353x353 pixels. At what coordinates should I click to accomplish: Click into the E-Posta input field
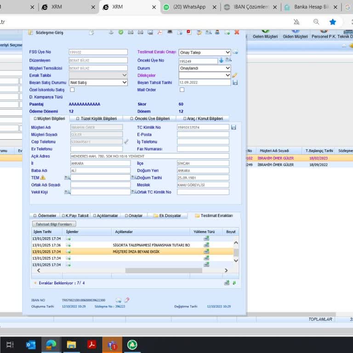point(203,135)
